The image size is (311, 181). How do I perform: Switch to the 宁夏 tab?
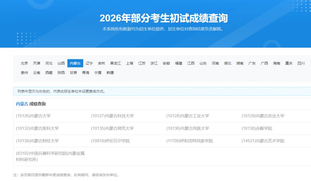(x=98, y=73)
